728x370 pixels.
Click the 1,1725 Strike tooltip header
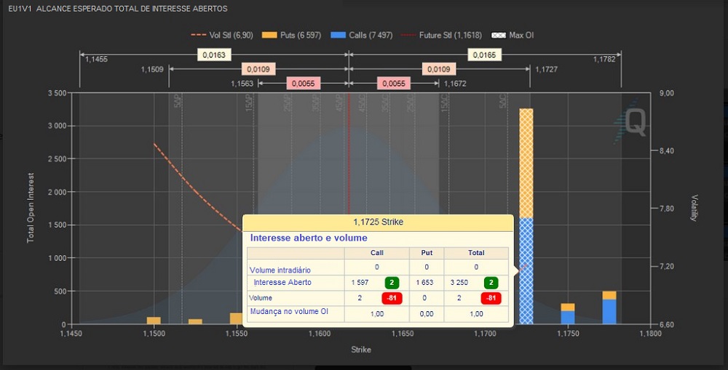pos(378,222)
